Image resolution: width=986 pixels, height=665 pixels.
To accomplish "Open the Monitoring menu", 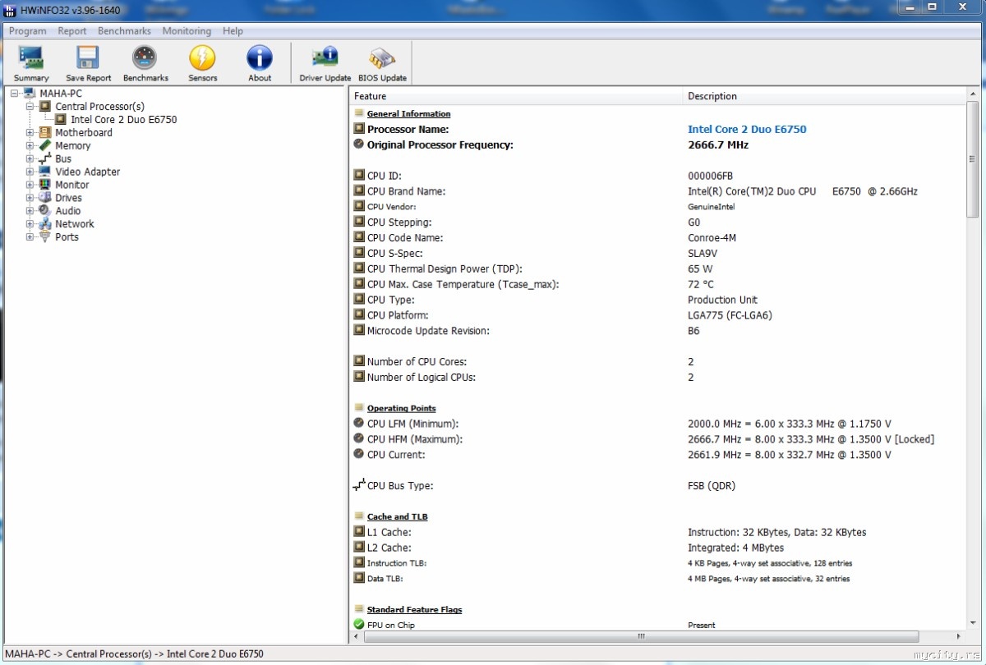I will [x=187, y=31].
